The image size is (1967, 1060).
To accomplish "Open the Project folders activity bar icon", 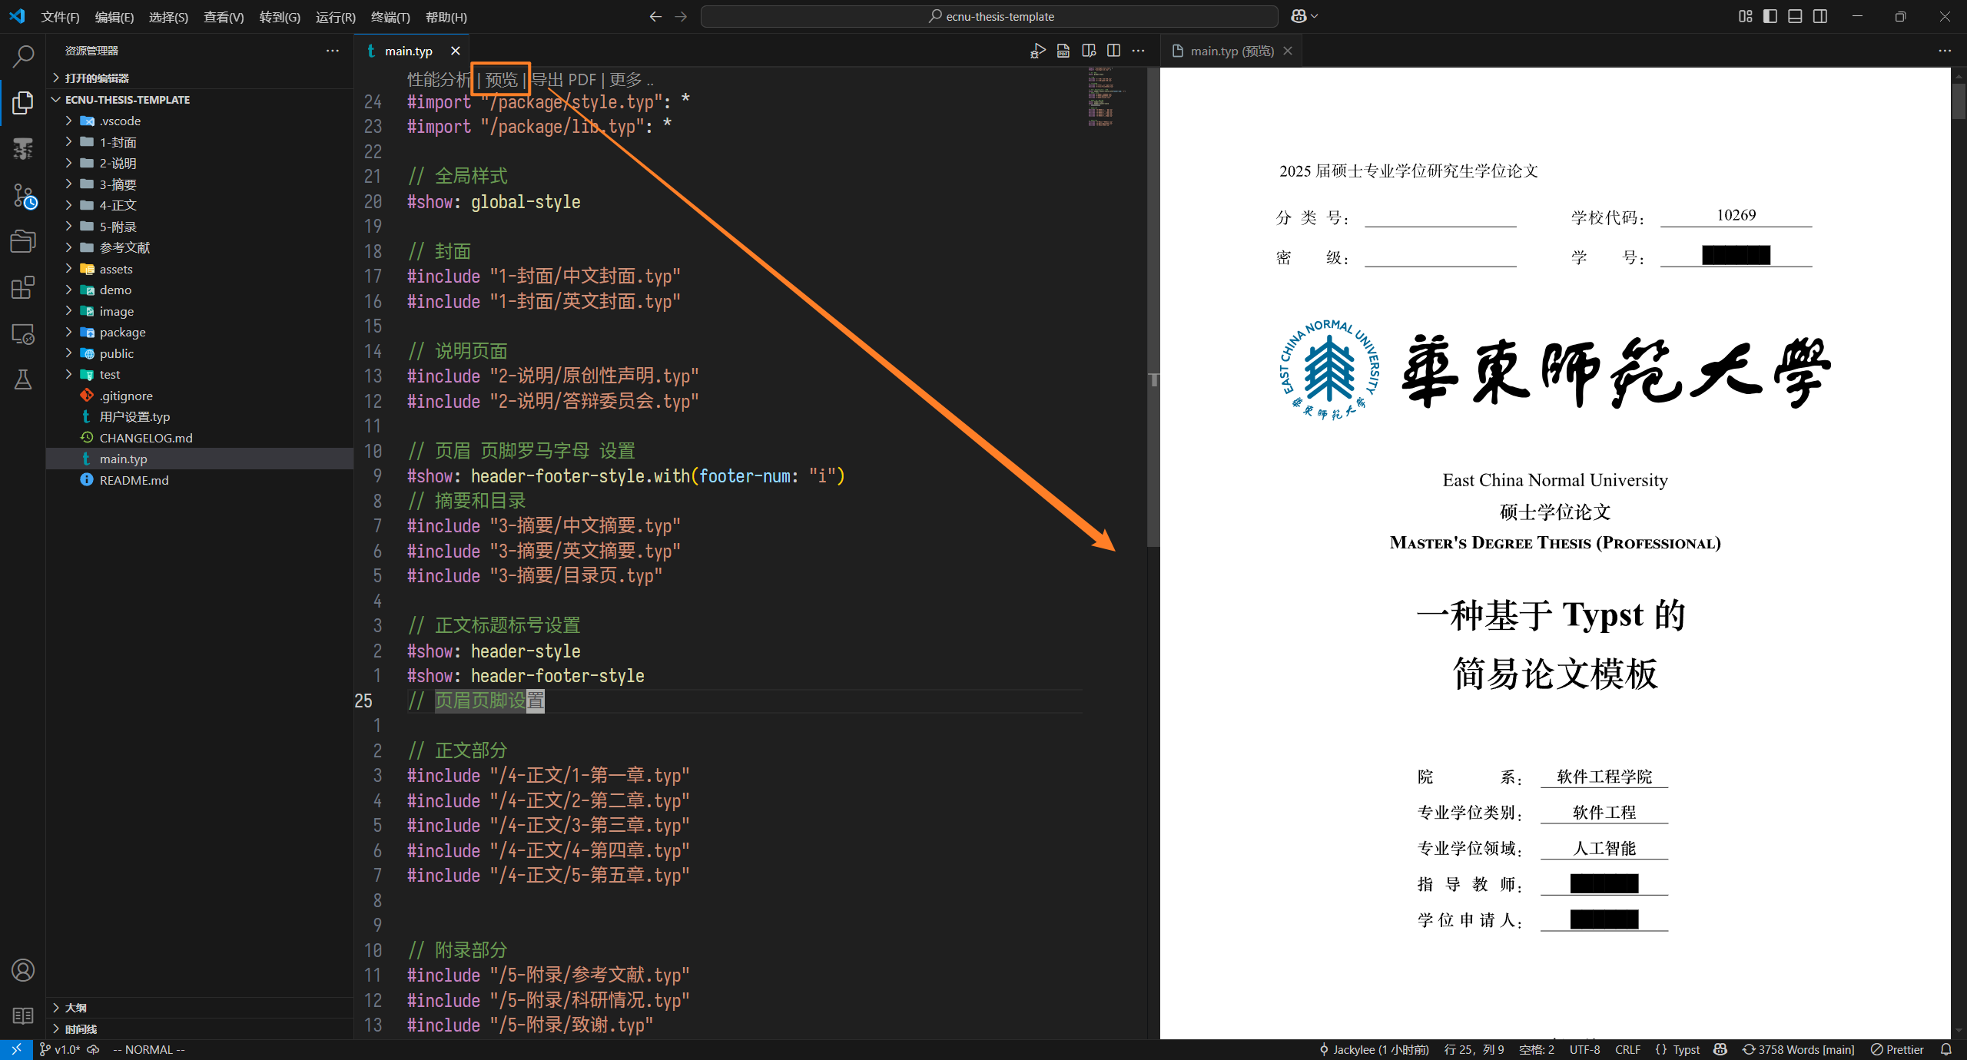I will 23,241.
